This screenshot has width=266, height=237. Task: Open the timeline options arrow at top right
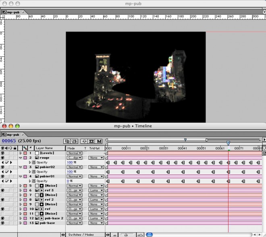click(x=264, y=140)
